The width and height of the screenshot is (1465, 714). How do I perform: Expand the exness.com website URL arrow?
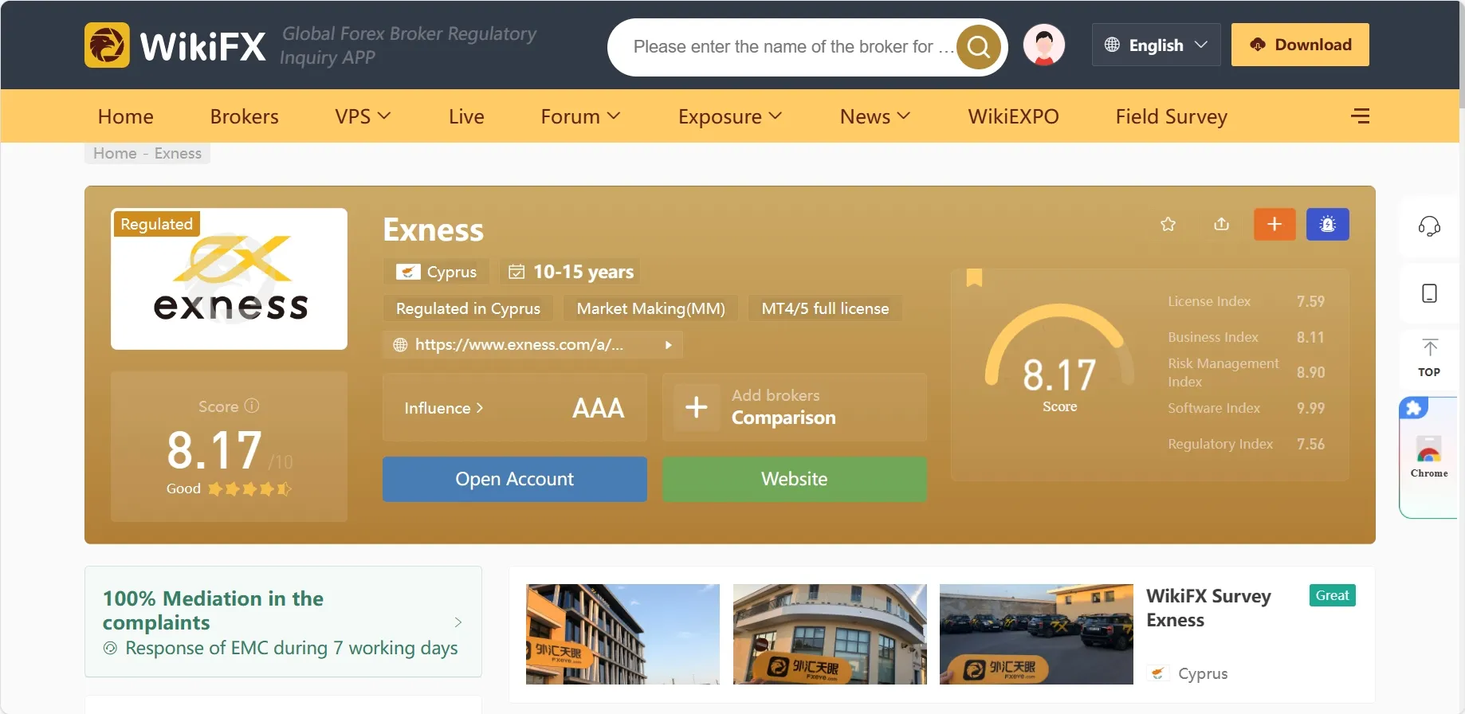669,345
